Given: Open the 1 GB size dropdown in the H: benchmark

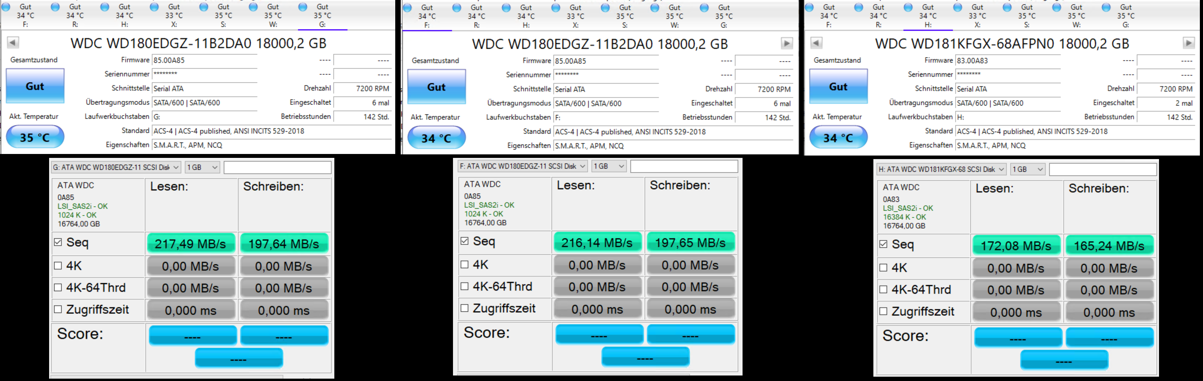Looking at the screenshot, I should pos(1028,170).
